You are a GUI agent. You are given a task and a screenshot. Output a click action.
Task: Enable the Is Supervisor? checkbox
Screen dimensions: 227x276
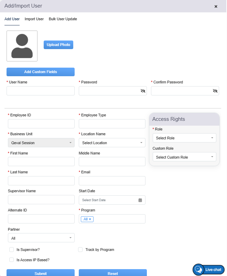[12, 250]
